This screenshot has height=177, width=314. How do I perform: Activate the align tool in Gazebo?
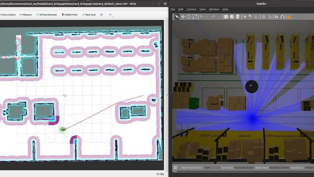pyautogui.click(x=276, y=17)
